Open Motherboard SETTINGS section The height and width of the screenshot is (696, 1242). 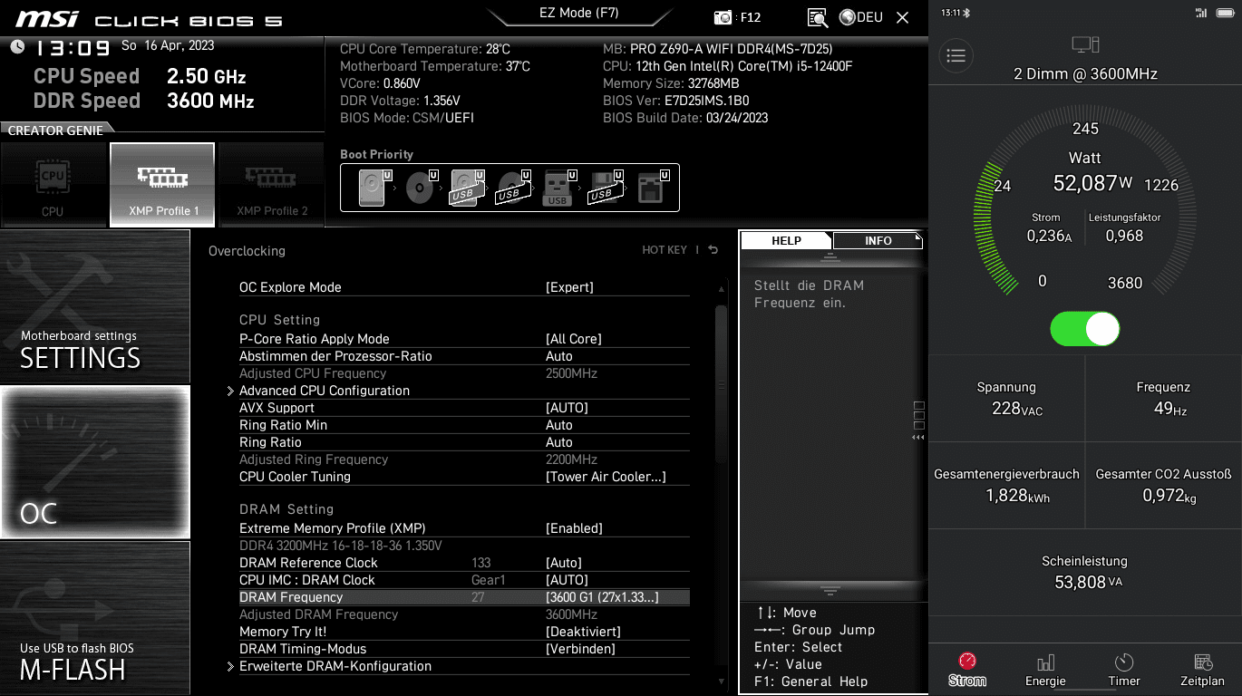click(95, 306)
